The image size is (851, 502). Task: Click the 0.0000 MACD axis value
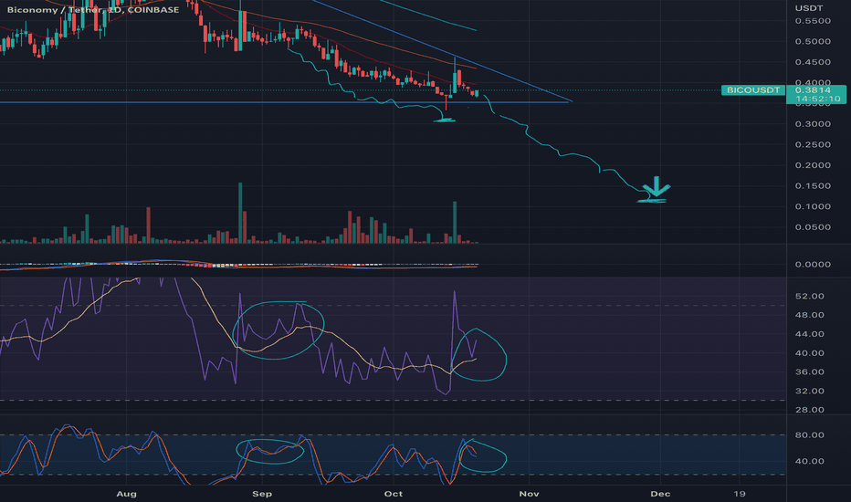click(x=813, y=265)
